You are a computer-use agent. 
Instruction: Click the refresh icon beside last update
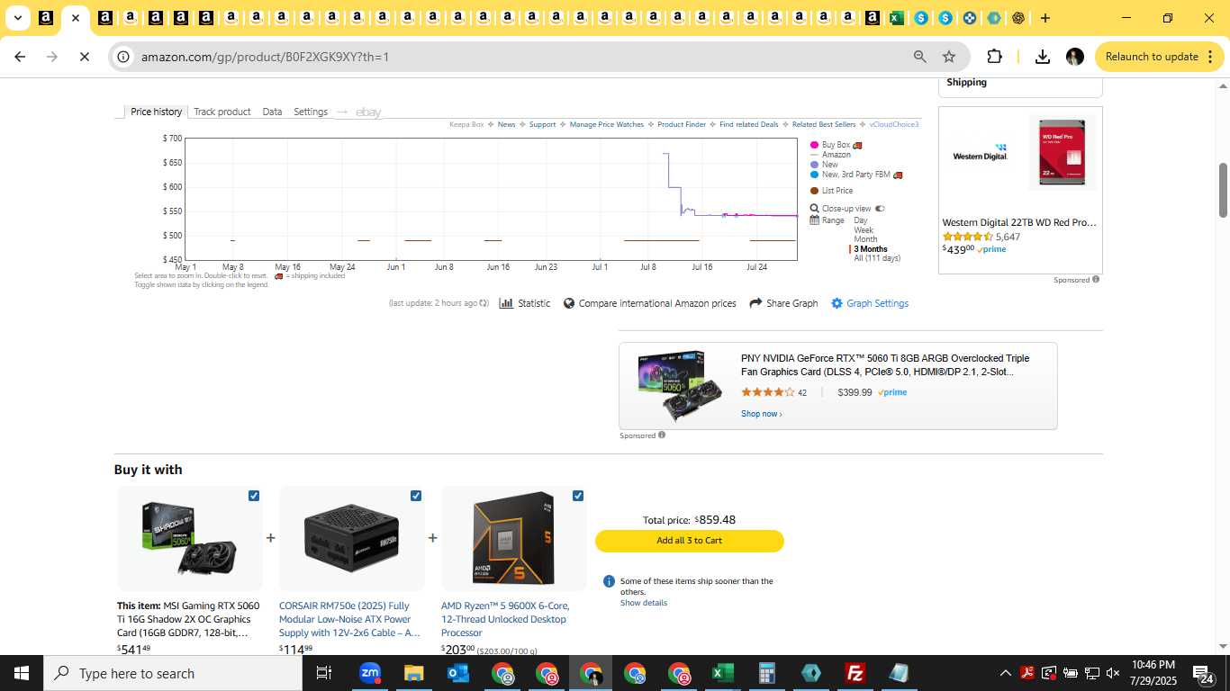[484, 303]
